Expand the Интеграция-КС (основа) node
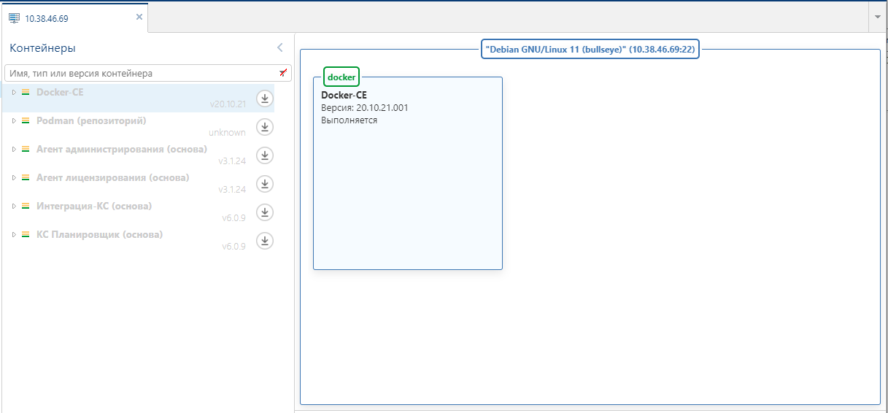 point(14,206)
